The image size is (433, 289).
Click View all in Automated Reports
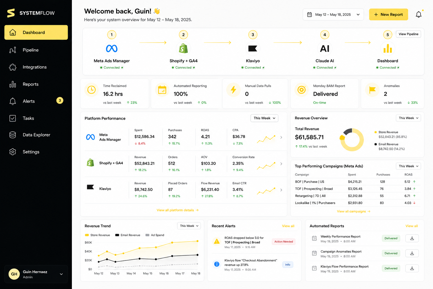(x=412, y=226)
